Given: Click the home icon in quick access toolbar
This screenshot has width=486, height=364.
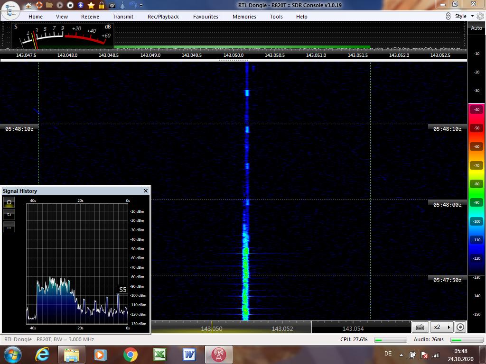Looking at the screenshot, I should coord(28,5).
